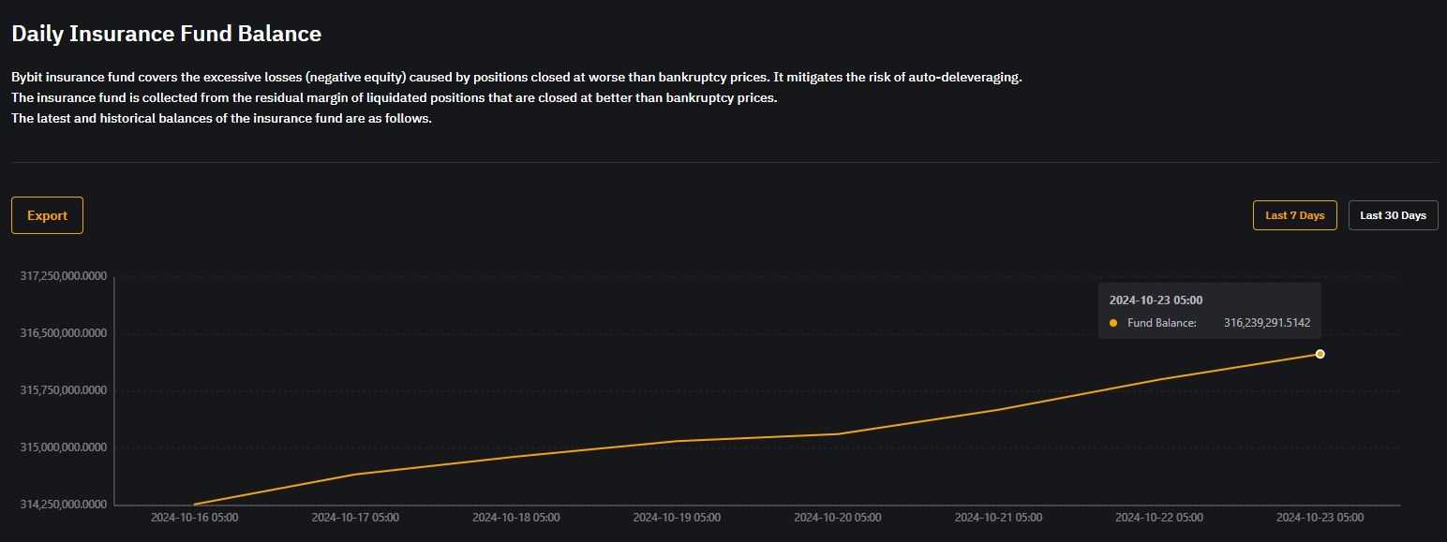Click the Daily Insurance Fund Balance heading
Screen dimensions: 1447x542
tap(166, 34)
